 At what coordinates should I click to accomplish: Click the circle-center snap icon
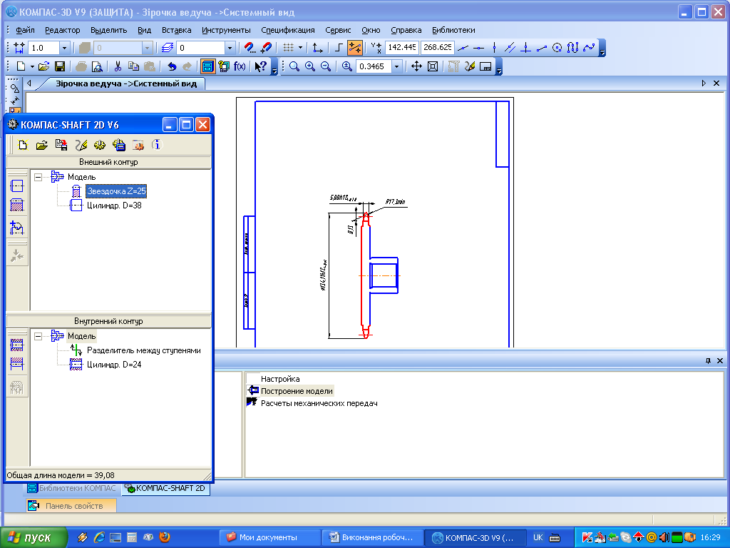[557, 48]
